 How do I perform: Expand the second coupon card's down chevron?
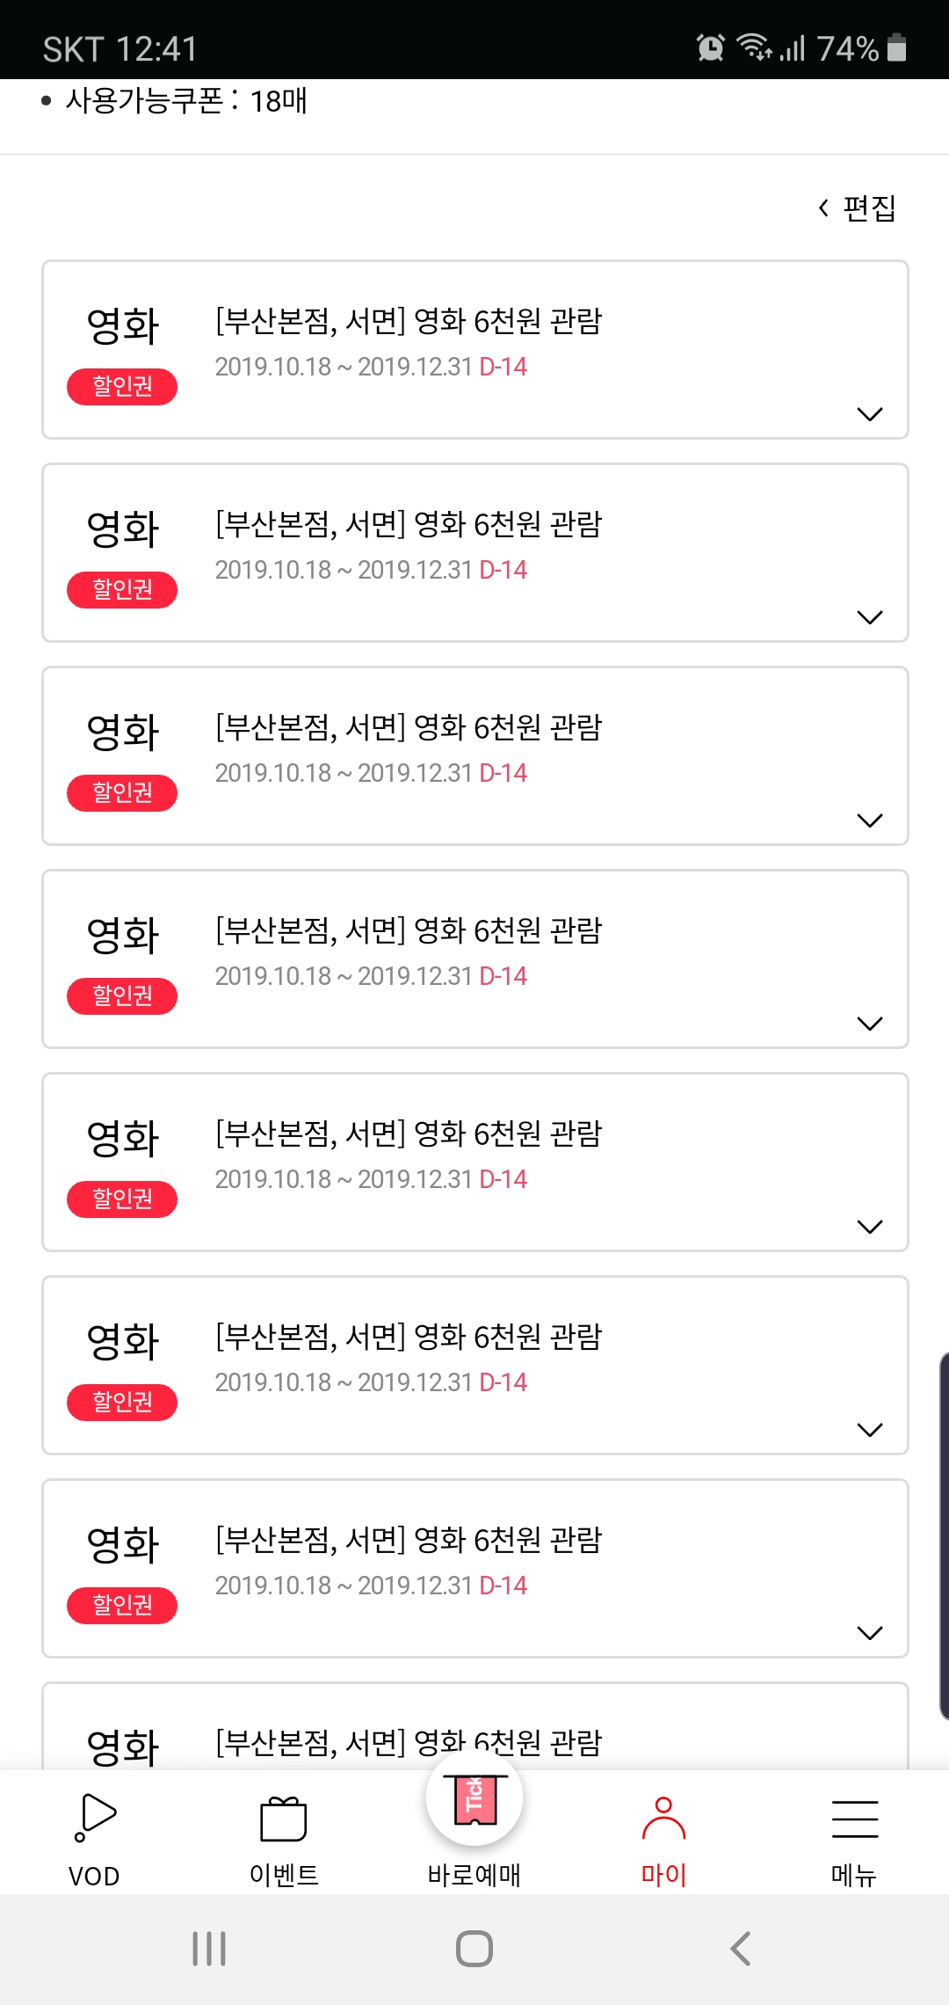pyautogui.click(x=869, y=617)
